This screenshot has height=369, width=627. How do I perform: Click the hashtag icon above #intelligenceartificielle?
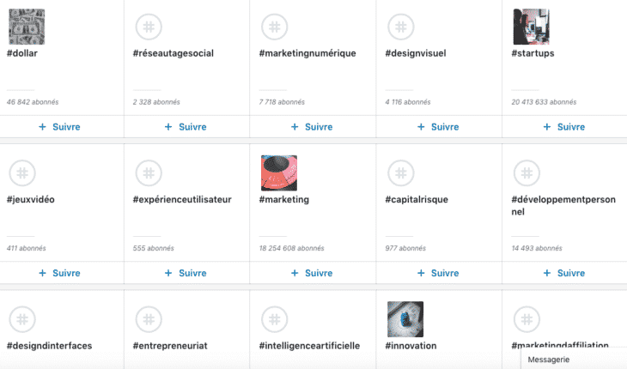[277, 318]
